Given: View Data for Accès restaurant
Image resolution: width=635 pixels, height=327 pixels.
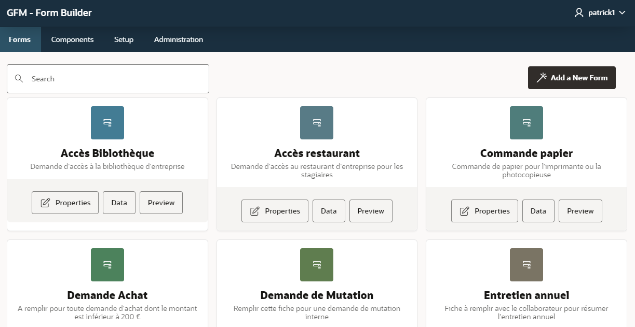Looking at the screenshot, I should coord(329,211).
